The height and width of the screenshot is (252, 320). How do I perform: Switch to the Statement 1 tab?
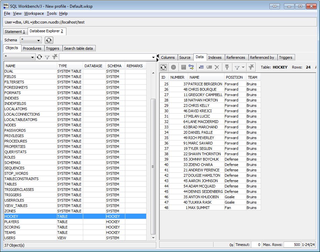[x=15, y=32]
